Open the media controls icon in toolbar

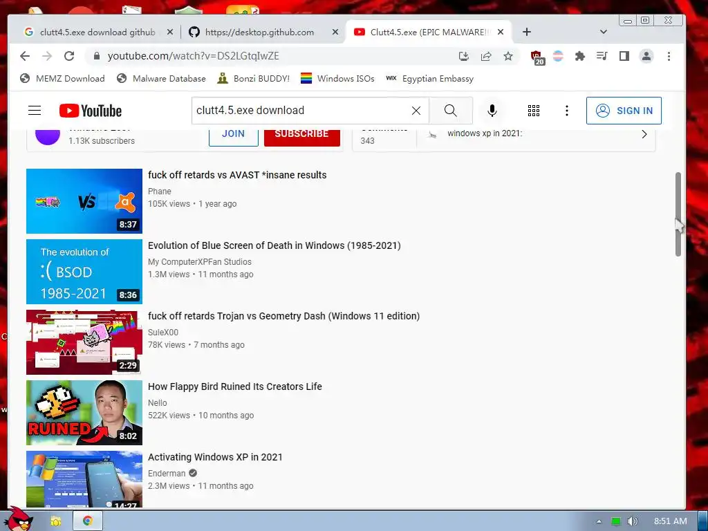pos(602,56)
